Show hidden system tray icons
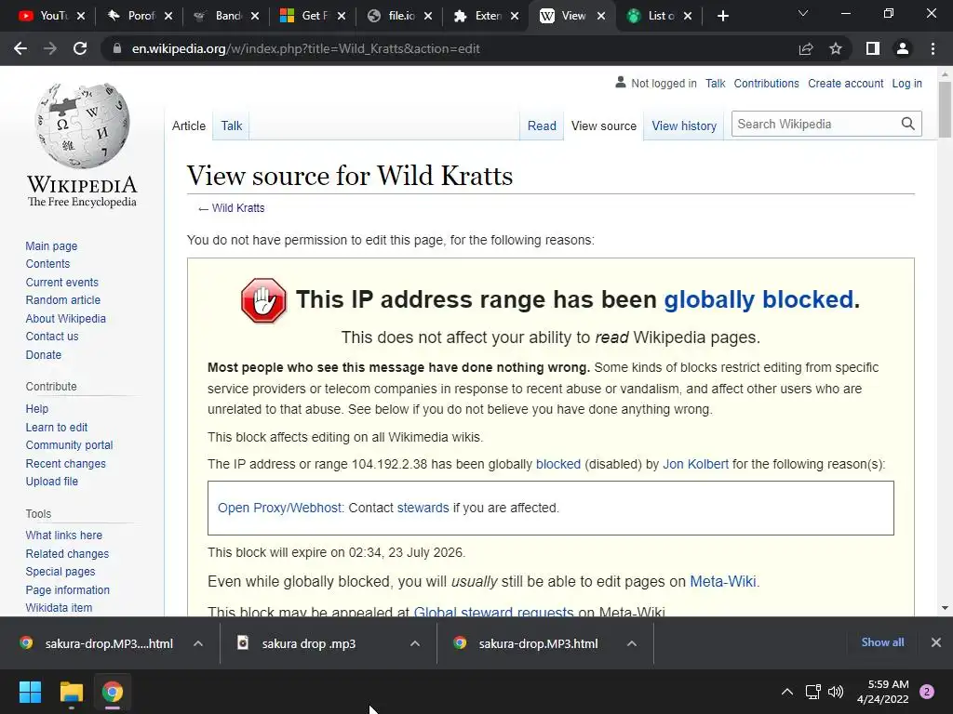953x714 pixels. click(x=787, y=692)
